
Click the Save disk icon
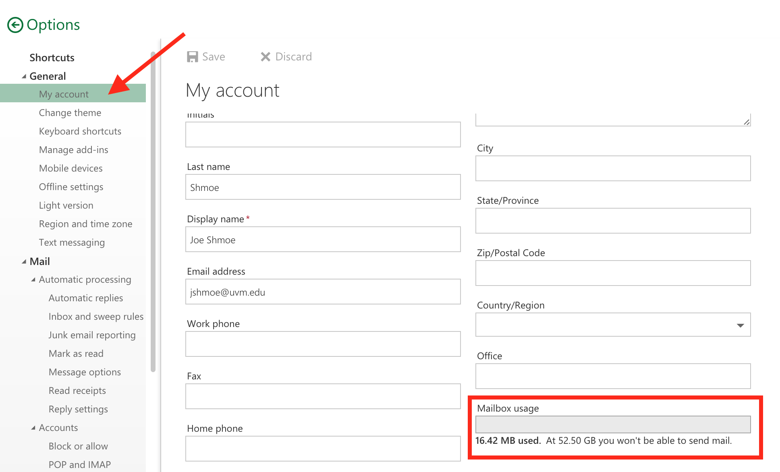pos(193,56)
